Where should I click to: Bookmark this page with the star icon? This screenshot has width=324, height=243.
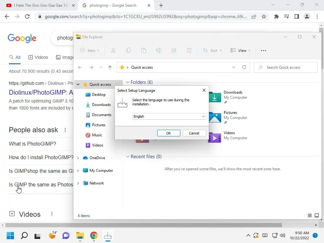[264, 16]
